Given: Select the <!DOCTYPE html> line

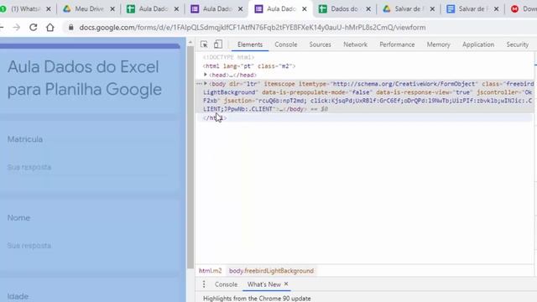Looking at the screenshot, I should 229,57.
